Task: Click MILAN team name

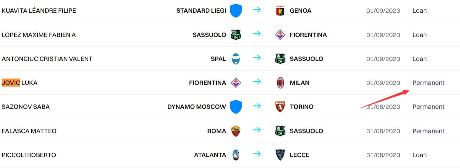Action: (300, 83)
